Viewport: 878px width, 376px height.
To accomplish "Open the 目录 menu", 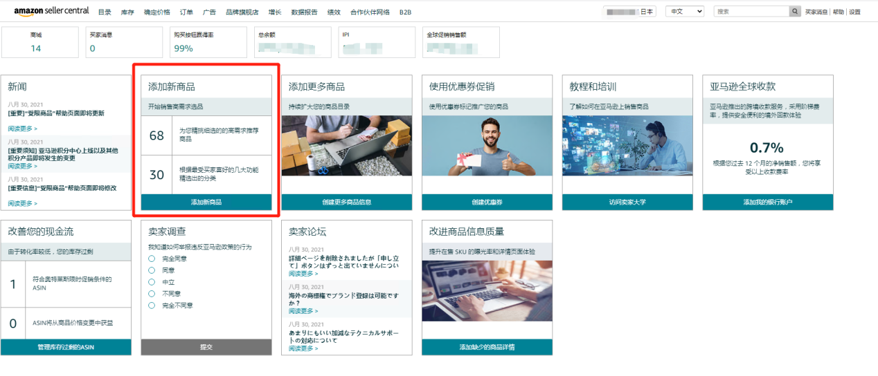I will coord(105,12).
